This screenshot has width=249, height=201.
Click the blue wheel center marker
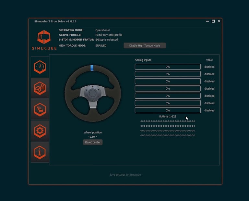(92, 68)
